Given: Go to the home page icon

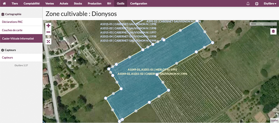Looking at the screenshot, I should pyautogui.click(x=4, y=3).
